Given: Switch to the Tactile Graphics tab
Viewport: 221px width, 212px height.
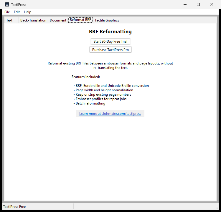Looking at the screenshot, I should click(107, 20).
